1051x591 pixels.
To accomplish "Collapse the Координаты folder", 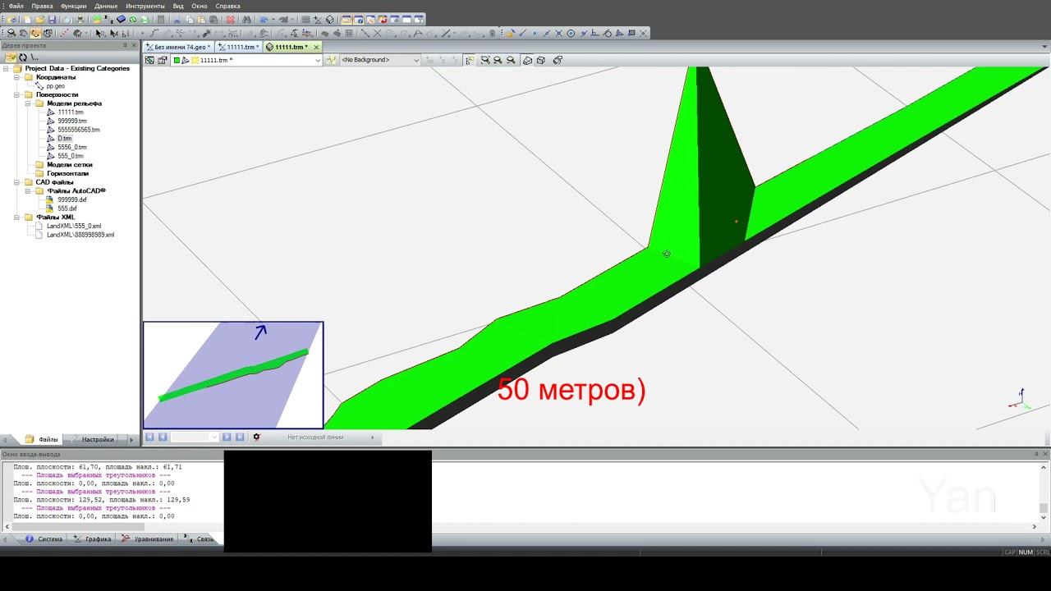I will [x=18, y=77].
